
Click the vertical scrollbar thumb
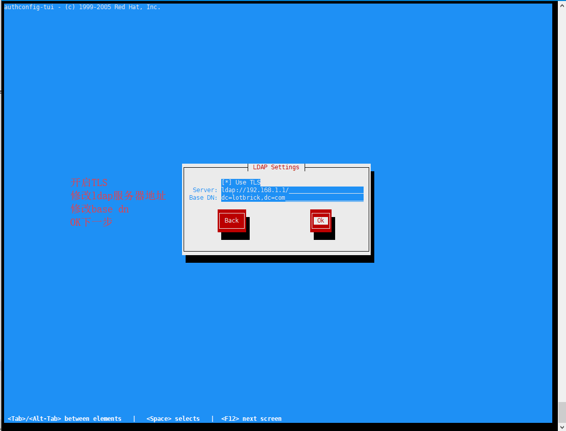pyautogui.click(x=561, y=412)
